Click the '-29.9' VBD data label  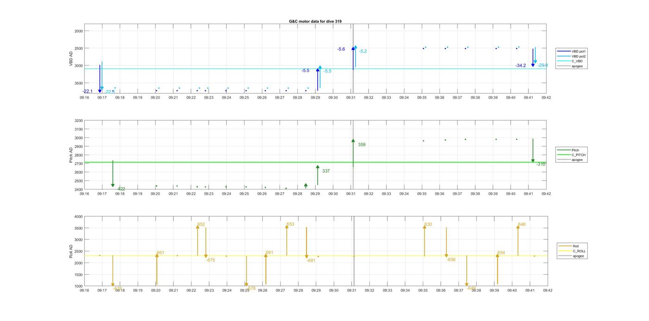click(x=542, y=65)
